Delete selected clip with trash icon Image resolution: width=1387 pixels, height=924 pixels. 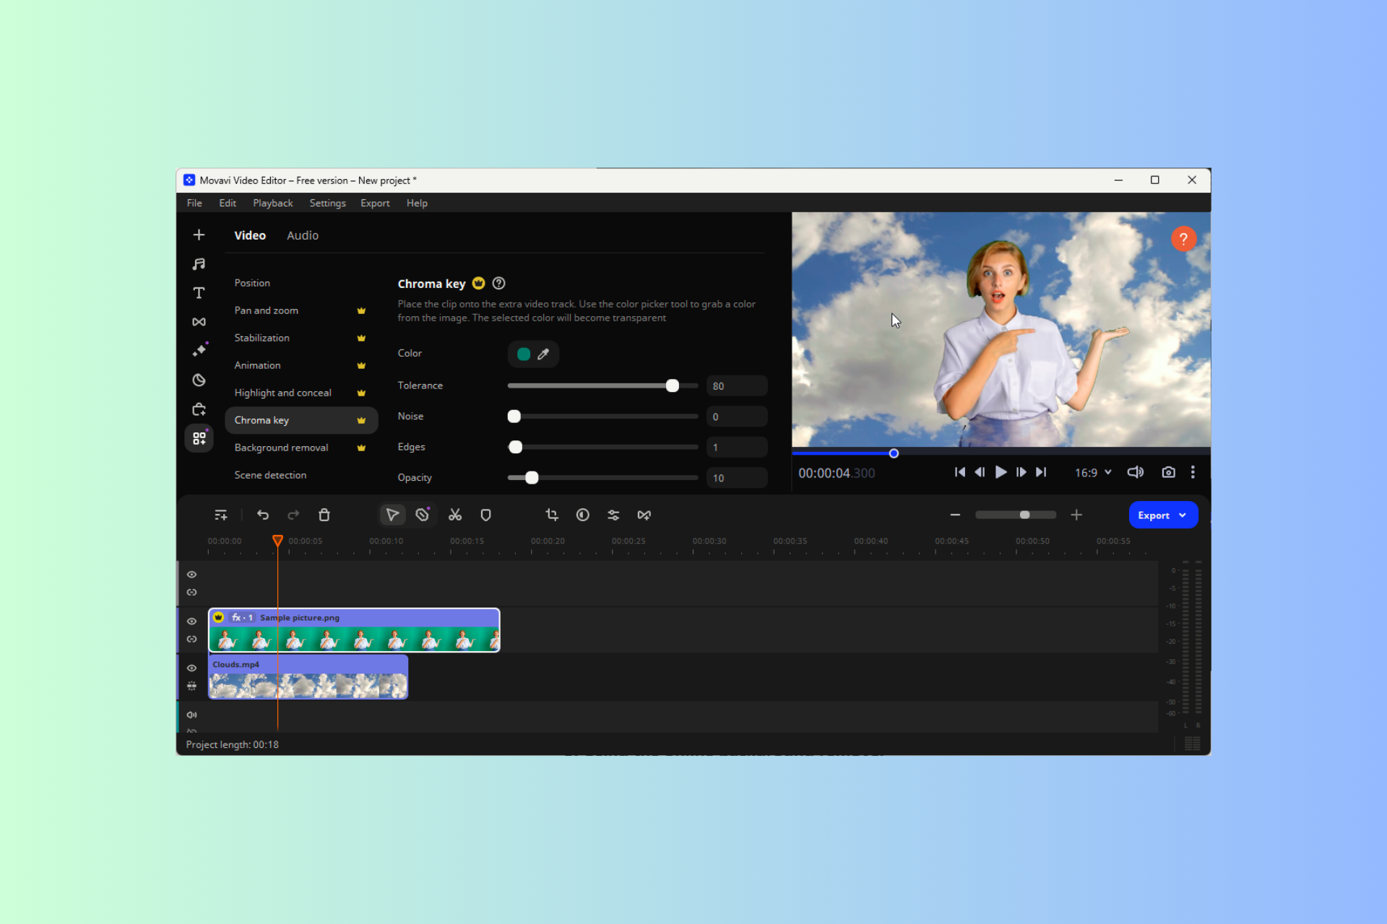point(324,515)
